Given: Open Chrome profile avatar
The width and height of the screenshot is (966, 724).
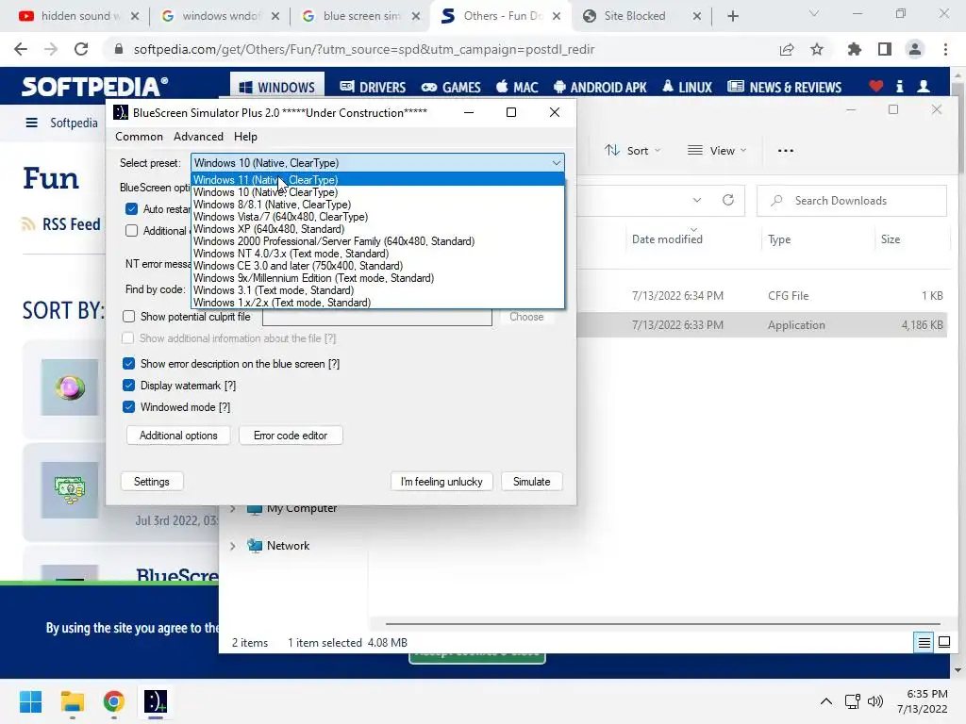Looking at the screenshot, I should [x=915, y=49].
